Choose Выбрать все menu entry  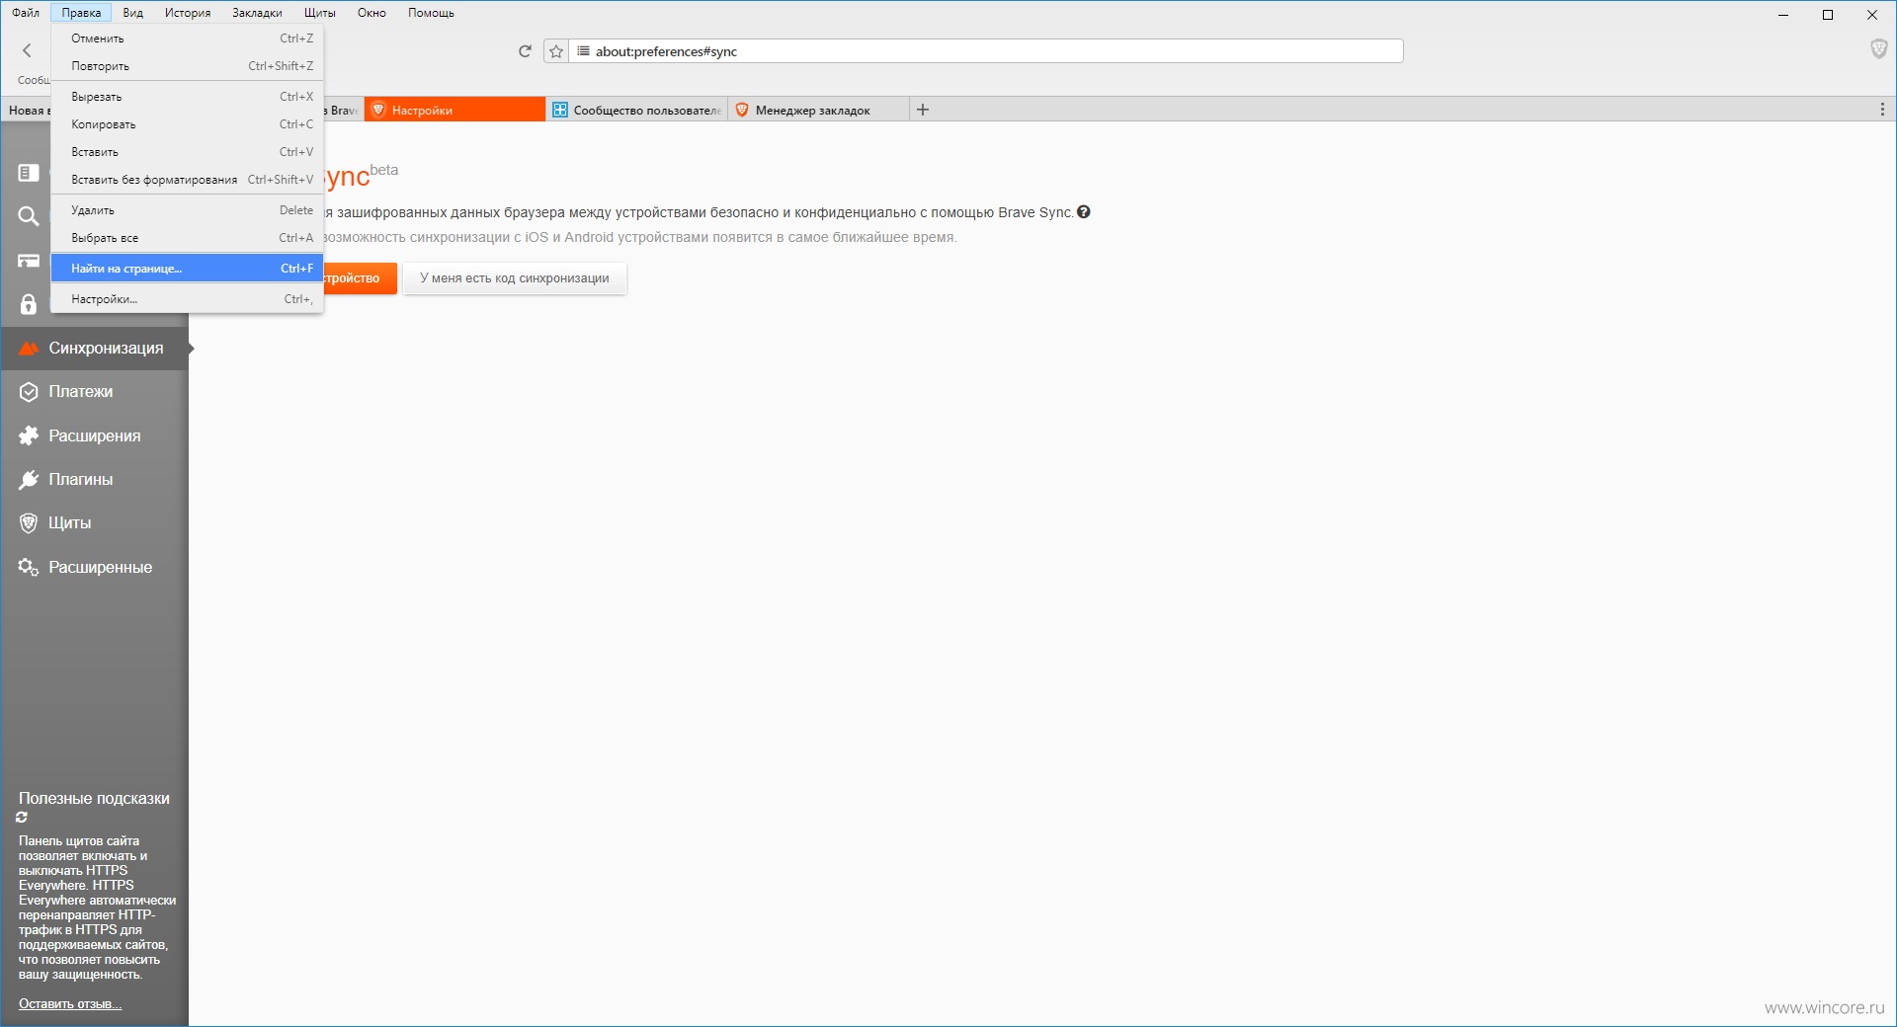pos(188,238)
